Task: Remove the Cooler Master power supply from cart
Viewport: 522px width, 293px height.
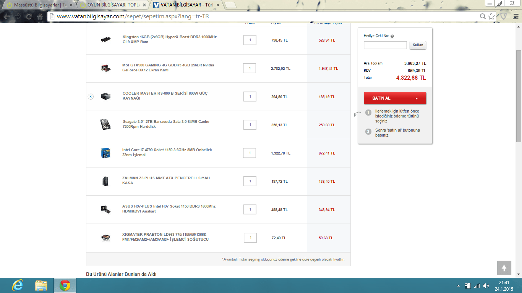Action: pos(91,97)
